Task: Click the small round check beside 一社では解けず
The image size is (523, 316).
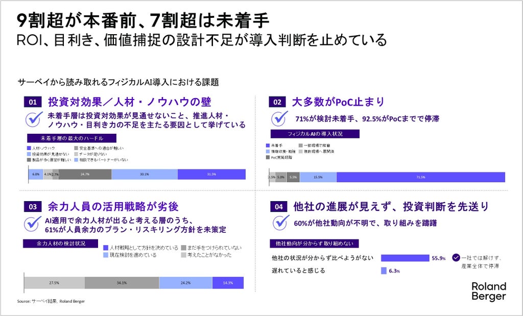Action: click(x=456, y=258)
